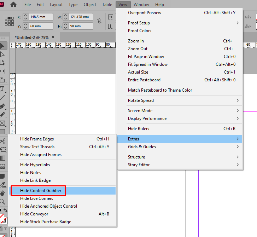Select the Gap tool
Screen dimensions: 257x237
(x=2, y=71)
